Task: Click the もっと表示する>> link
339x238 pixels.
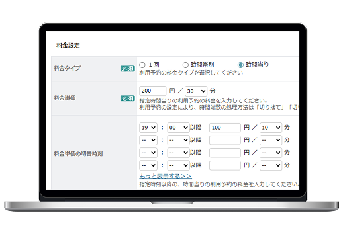Action: (x=166, y=177)
